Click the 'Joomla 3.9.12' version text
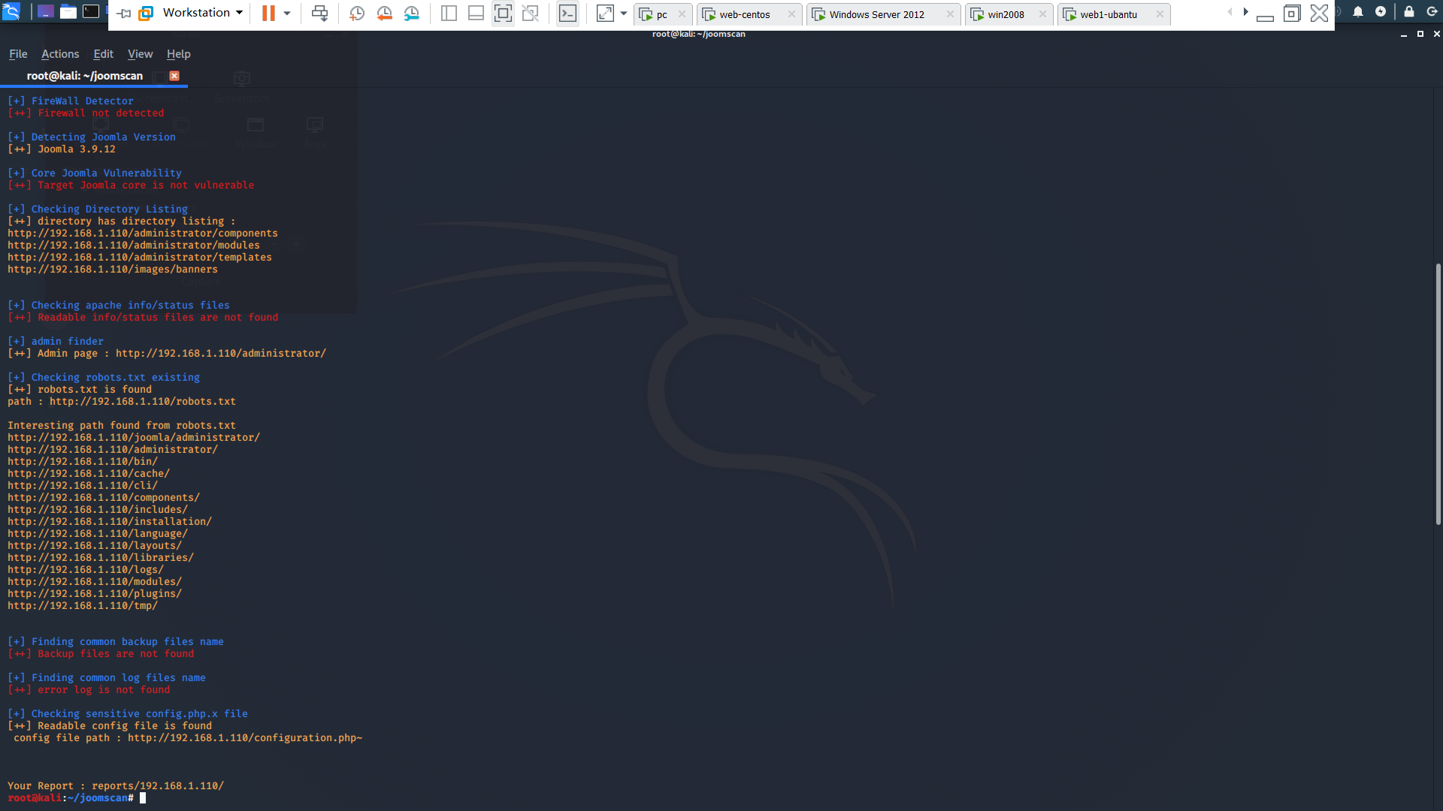Screen dimensions: 1443x811 [77, 149]
